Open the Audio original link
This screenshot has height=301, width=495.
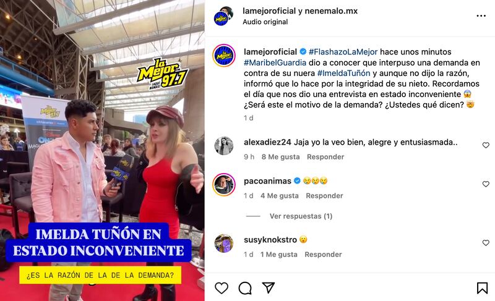265,22
